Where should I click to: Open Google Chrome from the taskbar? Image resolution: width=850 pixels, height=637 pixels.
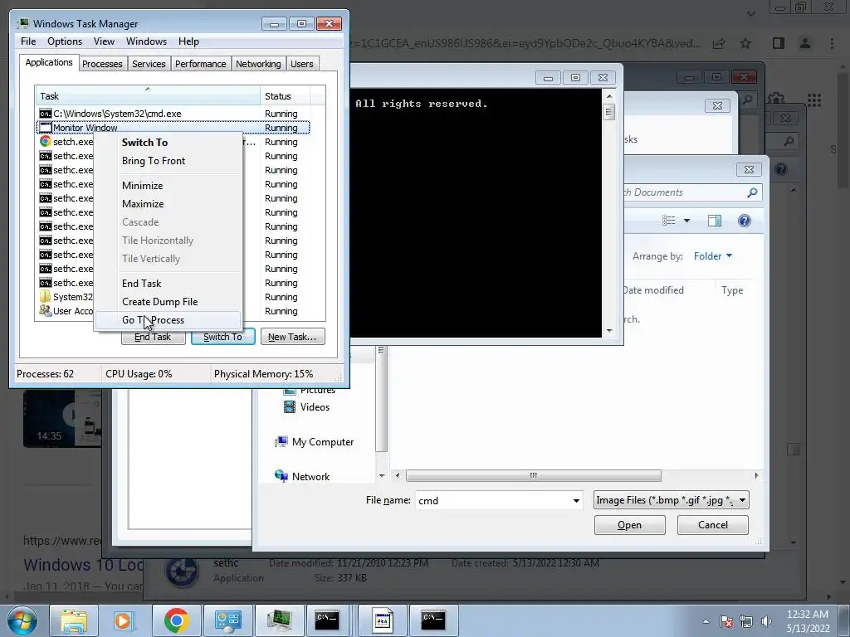[x=176, y=620]
